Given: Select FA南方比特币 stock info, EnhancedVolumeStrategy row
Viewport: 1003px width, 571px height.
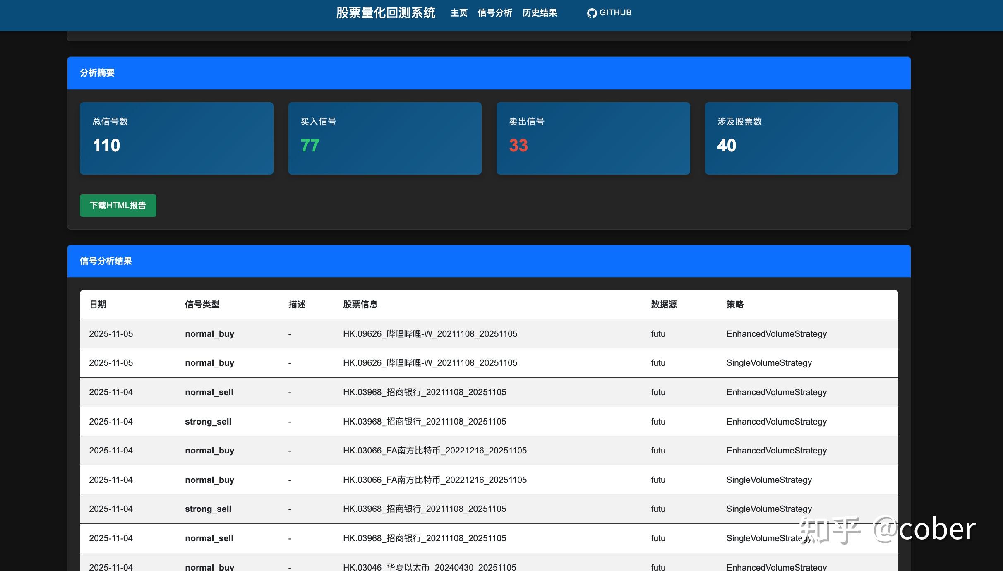Looking at the screenshot, I should click(x=435, y=451).
